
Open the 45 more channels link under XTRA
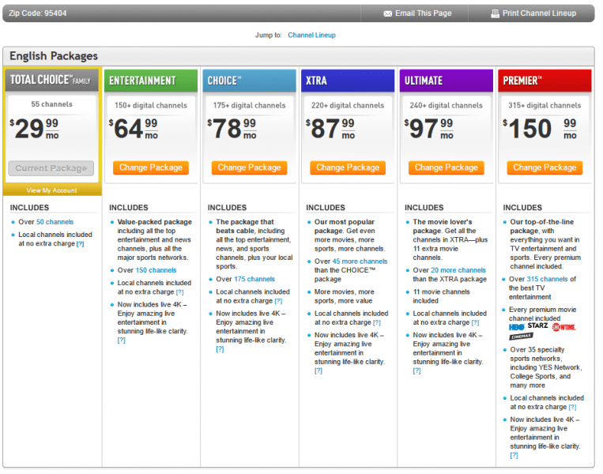coord(360,261)
